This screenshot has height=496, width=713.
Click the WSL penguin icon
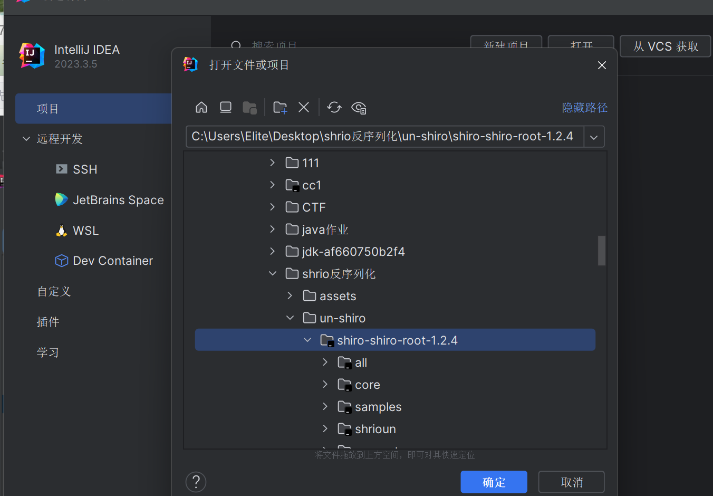point(62,231)
